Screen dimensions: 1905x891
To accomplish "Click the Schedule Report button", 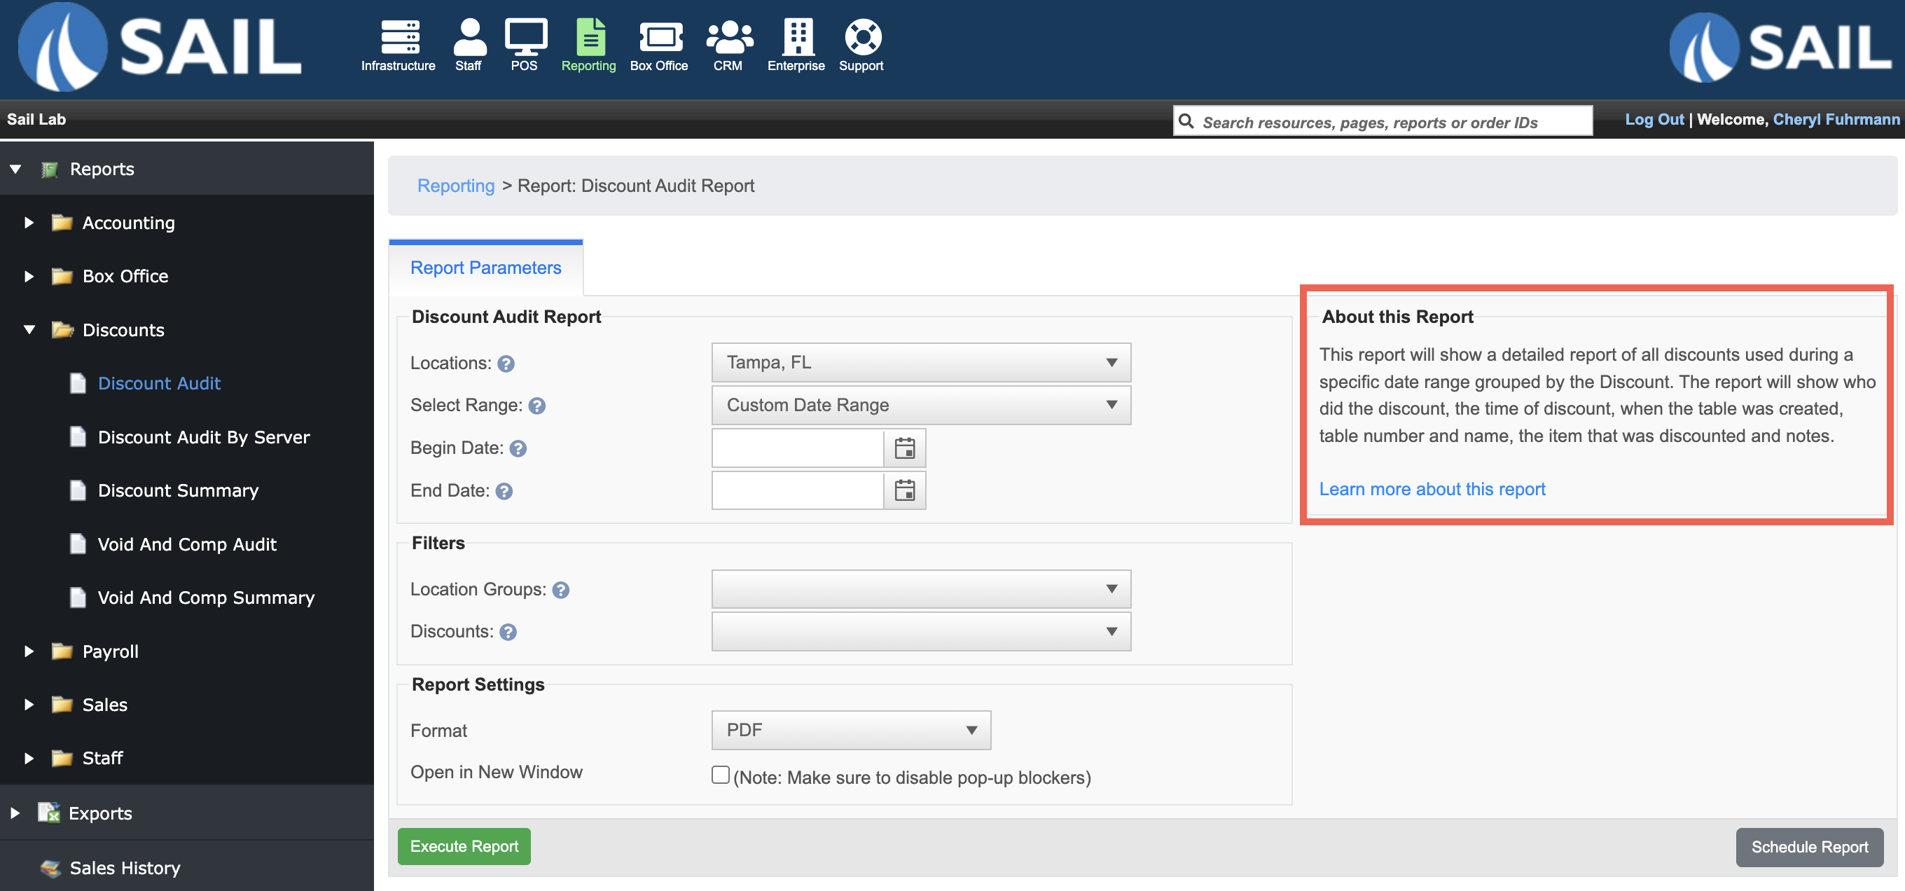I will pos(1809,847).
